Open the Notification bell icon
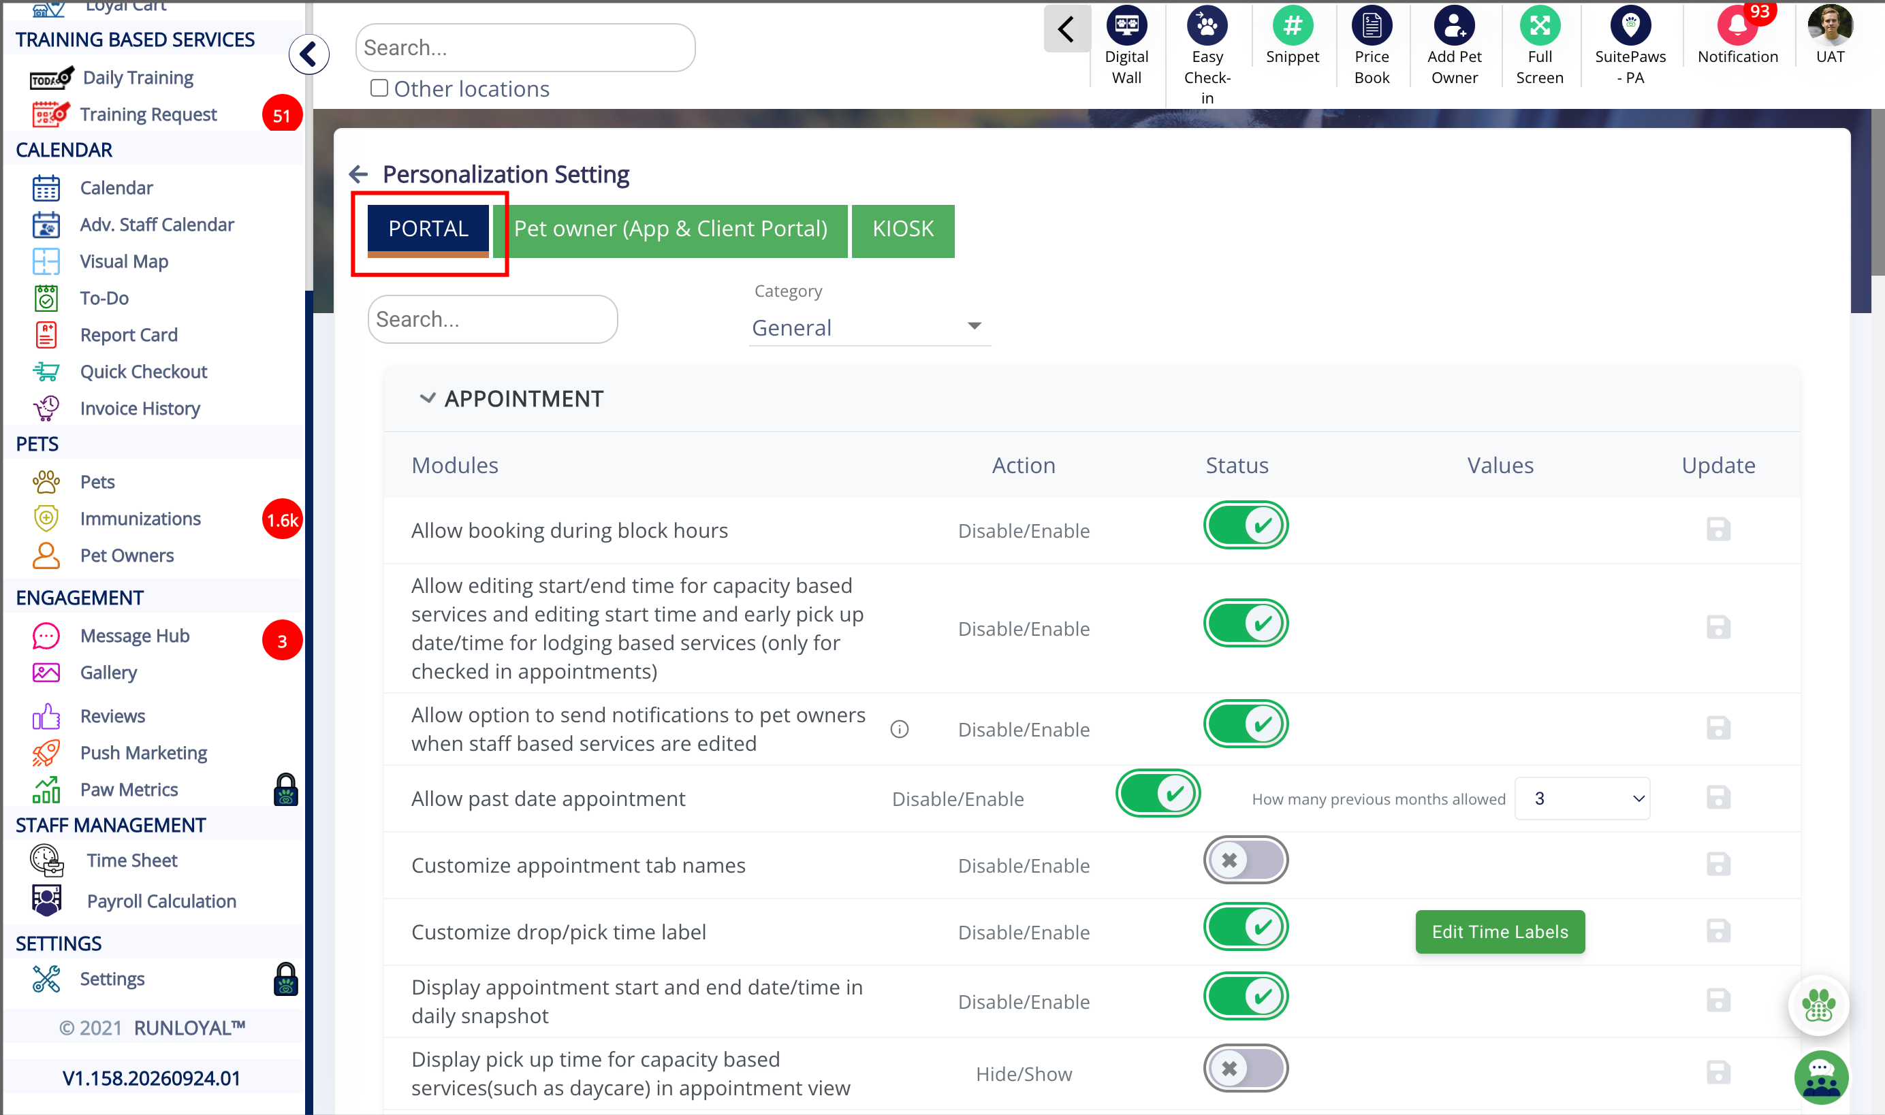Viewport: 1885px width, 1115px height. [1738, 27]
